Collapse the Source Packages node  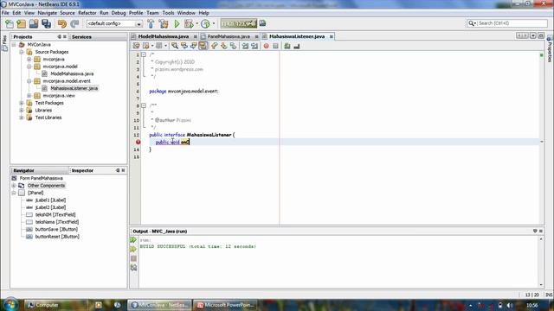[x=22, y=52]
